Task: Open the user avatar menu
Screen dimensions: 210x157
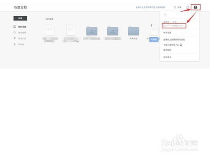Action: point(195,7)
